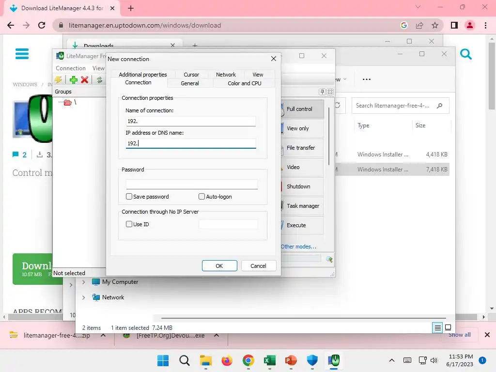Open Windows Security shield in taskbar
496x372 pixels.
312,360
